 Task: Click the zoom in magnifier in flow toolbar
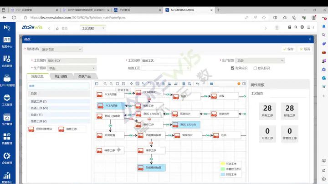pos(105,84)
